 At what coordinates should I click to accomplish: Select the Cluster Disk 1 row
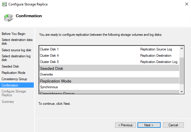tap(109, 49)
